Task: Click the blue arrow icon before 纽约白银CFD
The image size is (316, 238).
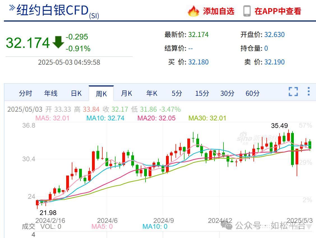Action: pyautogui.click(x=12, y=8)
